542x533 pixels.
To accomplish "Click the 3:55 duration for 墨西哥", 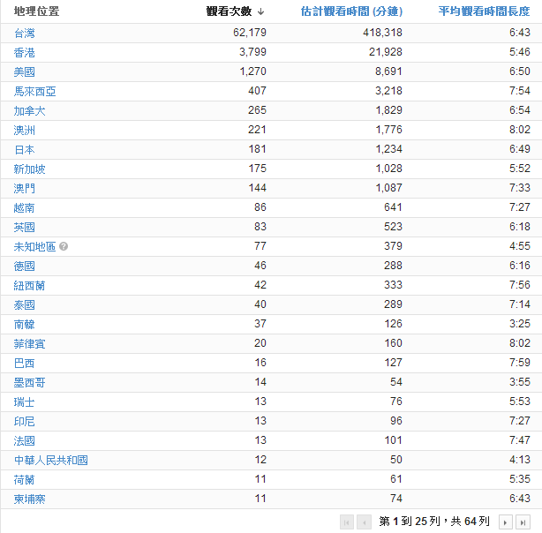I will point(520,381).
